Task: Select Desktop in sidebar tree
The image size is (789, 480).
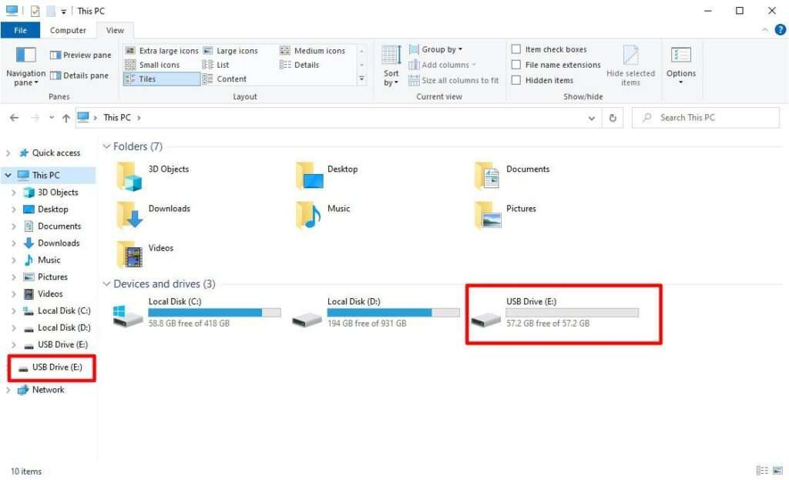Action: point(53,210)
